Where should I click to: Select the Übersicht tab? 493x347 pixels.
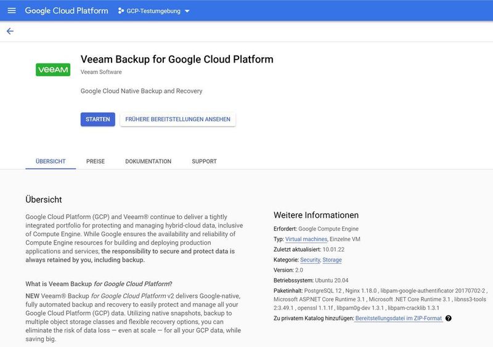click(51, 161)
